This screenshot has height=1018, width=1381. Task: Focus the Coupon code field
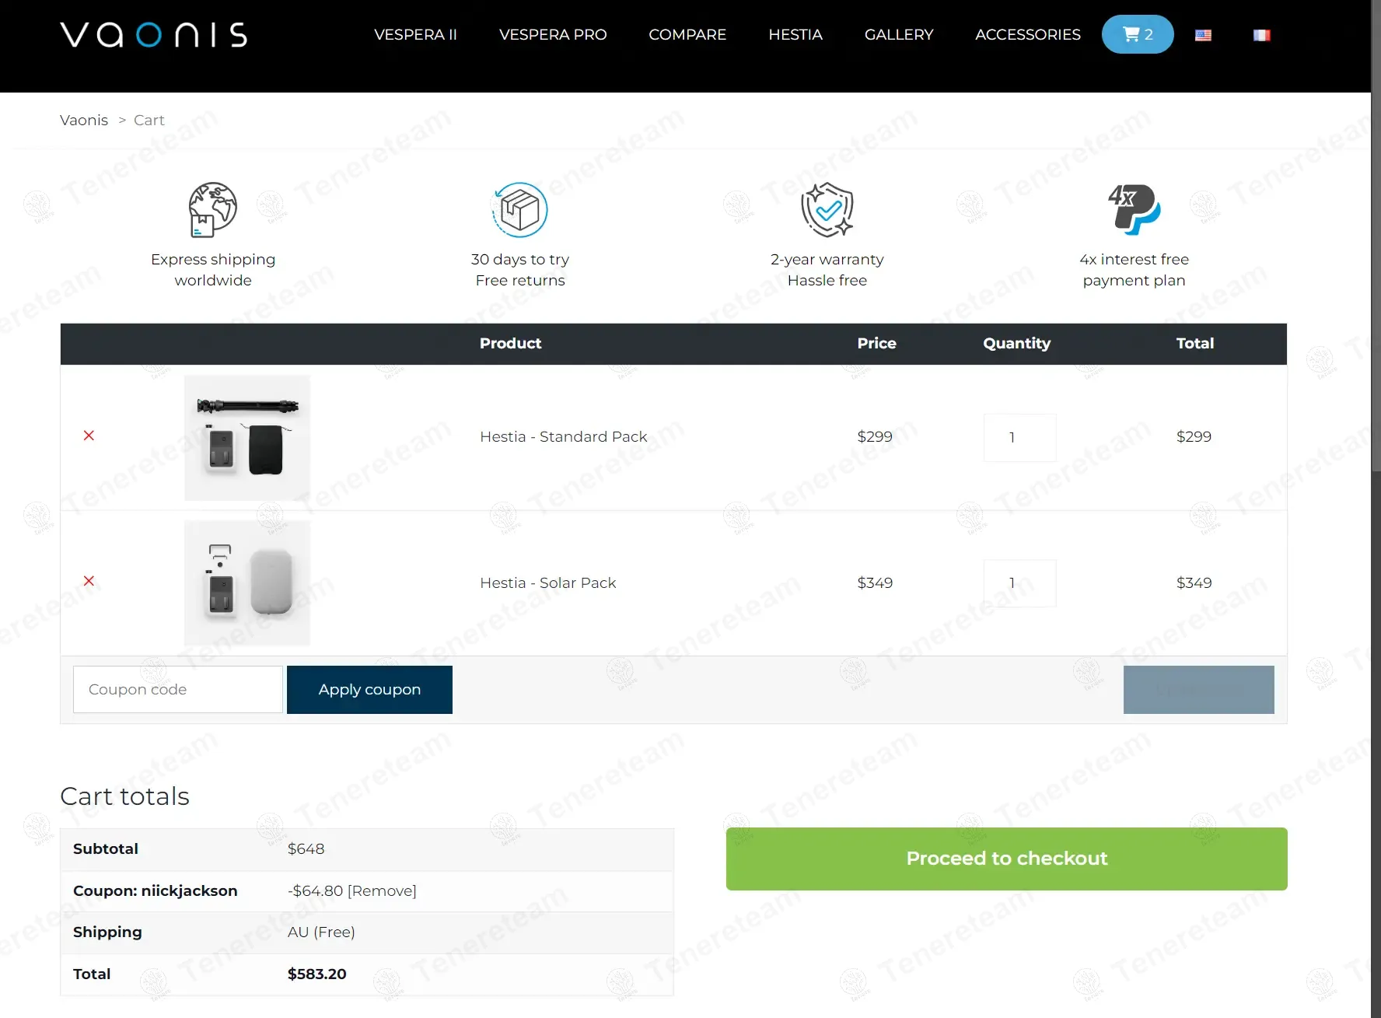point(178,689)
